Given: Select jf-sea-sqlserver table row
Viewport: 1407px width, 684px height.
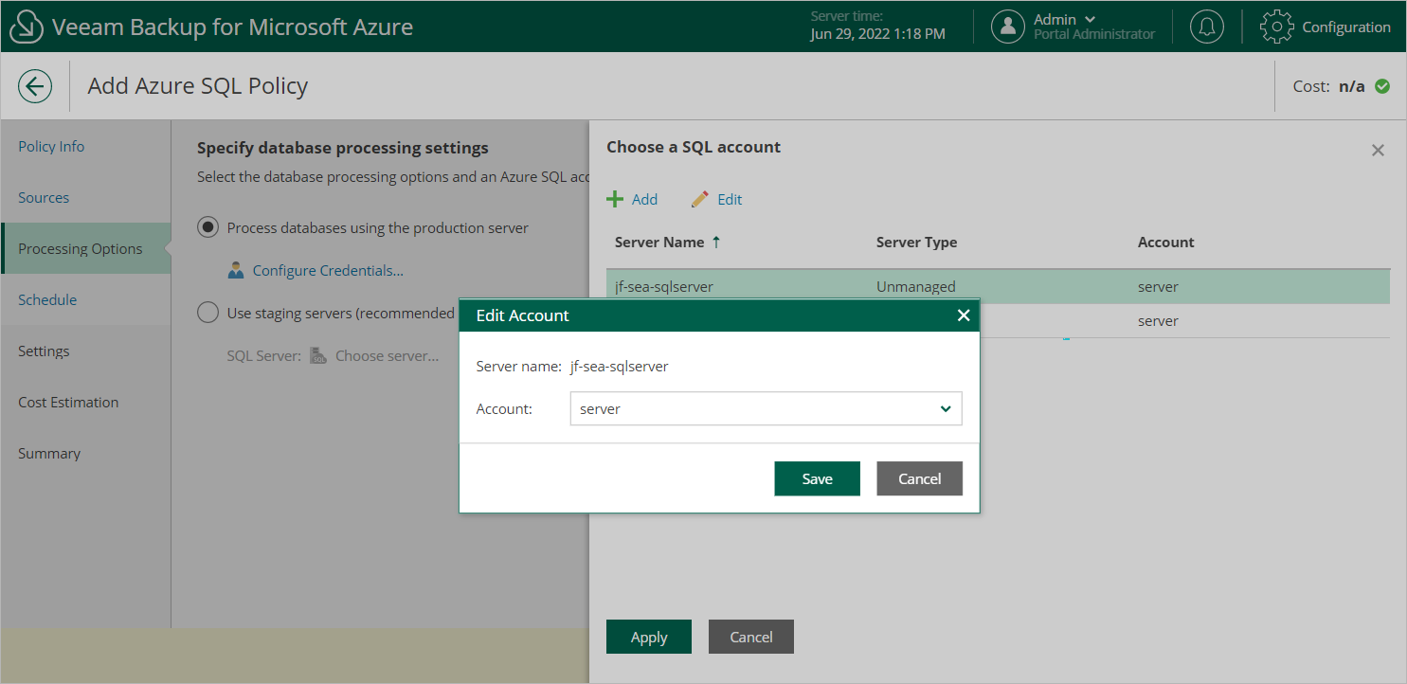Looking at the screenshot, I should click(x=998, y=286).
